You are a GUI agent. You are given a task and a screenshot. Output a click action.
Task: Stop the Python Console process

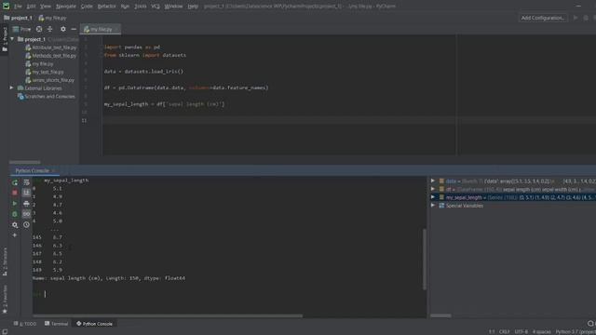pyautogui.click(x=15, y=193)
